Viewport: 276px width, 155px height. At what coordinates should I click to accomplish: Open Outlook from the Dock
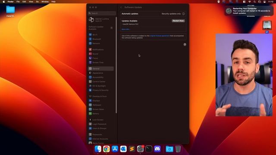pyautogui.click(x=123, y=149)
